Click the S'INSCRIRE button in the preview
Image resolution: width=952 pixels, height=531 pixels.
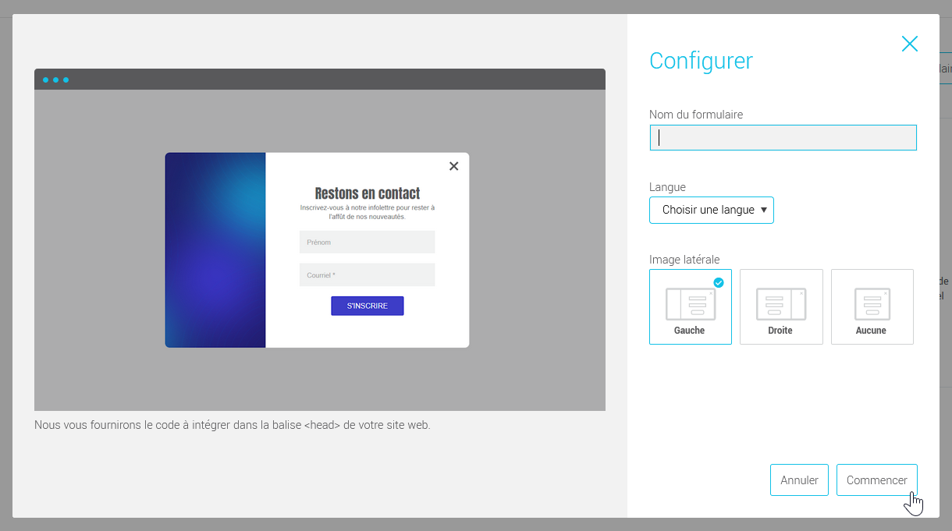pos(367,306)
